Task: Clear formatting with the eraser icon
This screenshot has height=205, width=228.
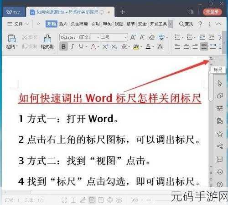Action: click(x=152, y=37)
